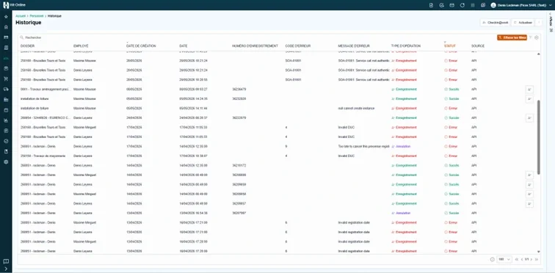Click the chat icon in top bar
The width and height of the screenshot is (555, 273).
pyautogui.click(x=483, y=5)
